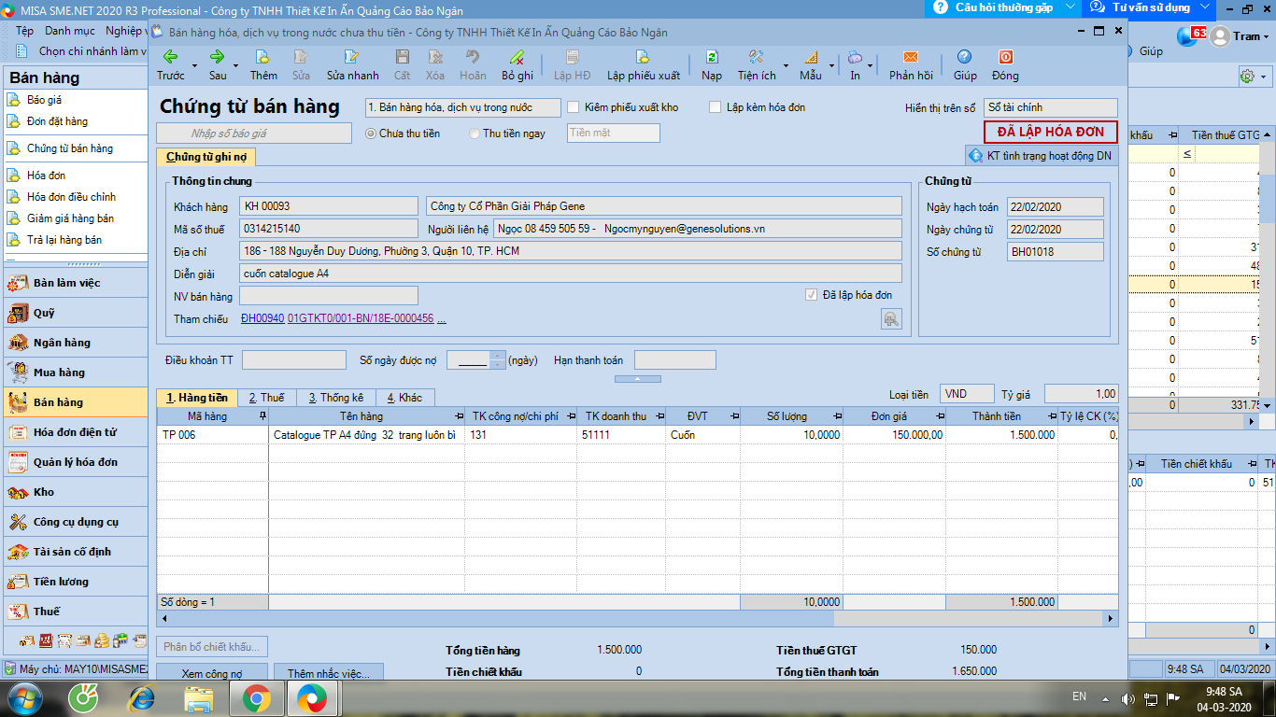Open Kho module in left sidebar

[x=44, y=492]
